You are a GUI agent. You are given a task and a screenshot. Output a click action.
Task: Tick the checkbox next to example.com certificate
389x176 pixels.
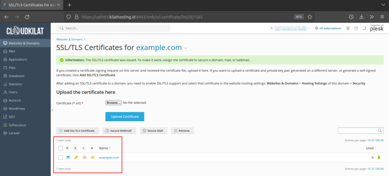tap(60, 157)
